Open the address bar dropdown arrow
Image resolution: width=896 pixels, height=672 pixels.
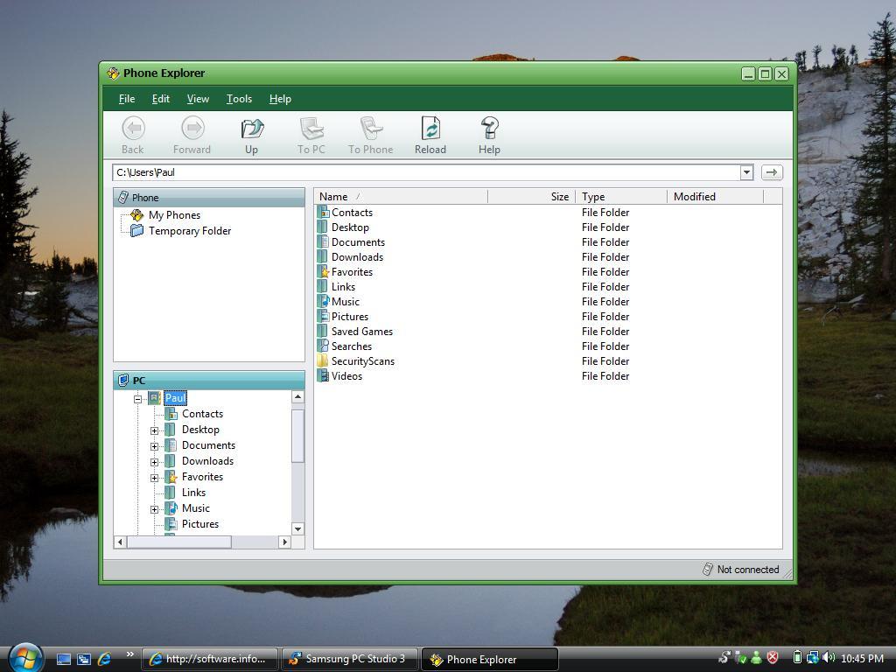pyautogui.click(x=746, y=172)
